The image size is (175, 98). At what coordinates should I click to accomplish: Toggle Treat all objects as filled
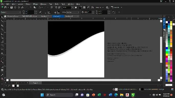tap(114, 12)
